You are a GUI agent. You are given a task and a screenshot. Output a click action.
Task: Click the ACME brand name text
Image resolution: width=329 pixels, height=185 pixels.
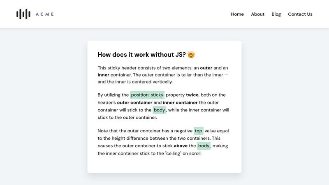[44, 14]
